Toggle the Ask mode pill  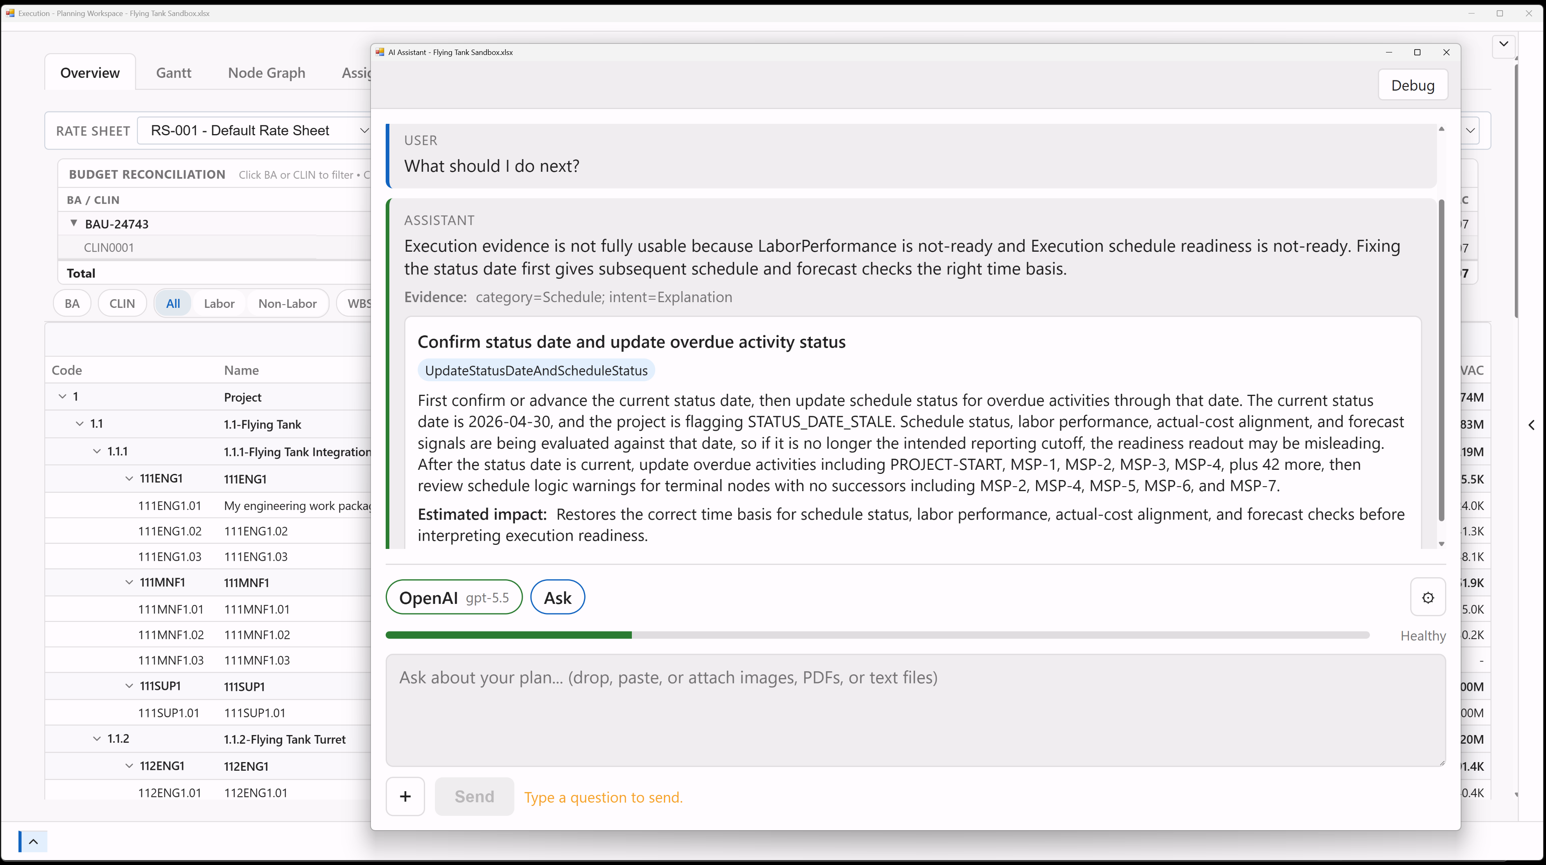pos(558,597)
